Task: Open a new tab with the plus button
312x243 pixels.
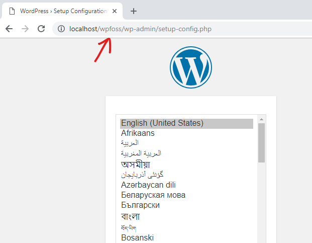Action: (134, 11)
